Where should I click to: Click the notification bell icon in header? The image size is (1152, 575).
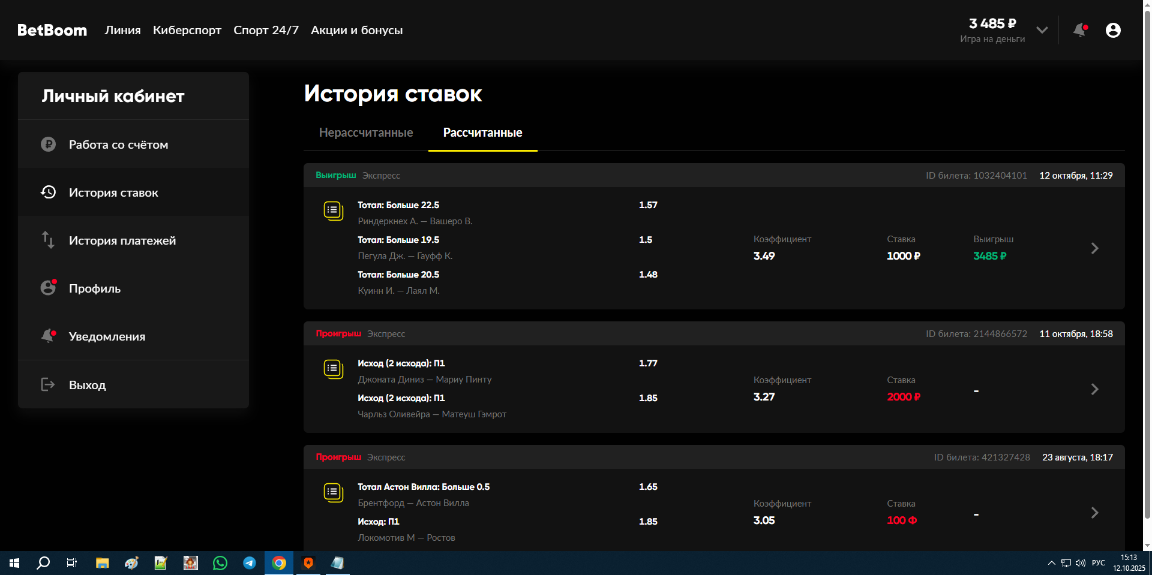[x=1080, y=30]
